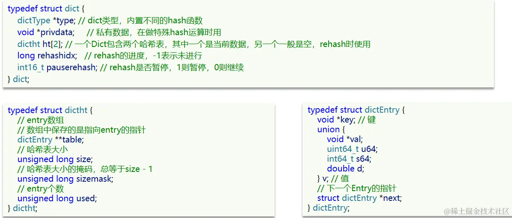Select the 'dictht ht[2];' declaration line

tap(194, 44)
